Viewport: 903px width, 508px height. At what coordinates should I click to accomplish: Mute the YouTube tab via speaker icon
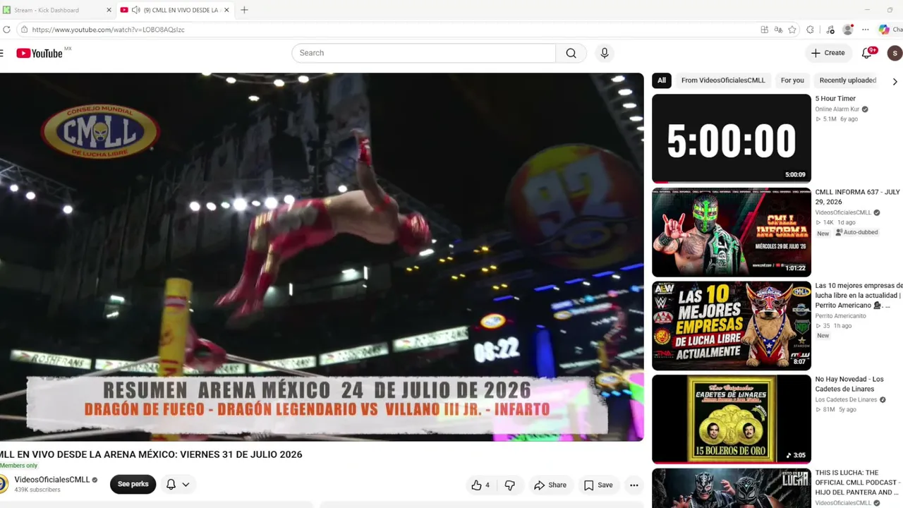(x=135, y=10)
